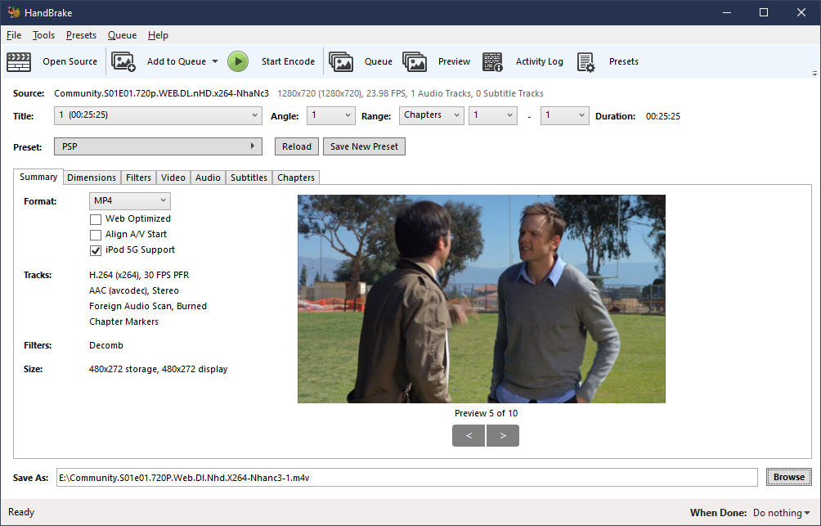The width and height of the screenshot is (821, 526).
Task: Click the Save As file path field
Action: pos(406,477)
